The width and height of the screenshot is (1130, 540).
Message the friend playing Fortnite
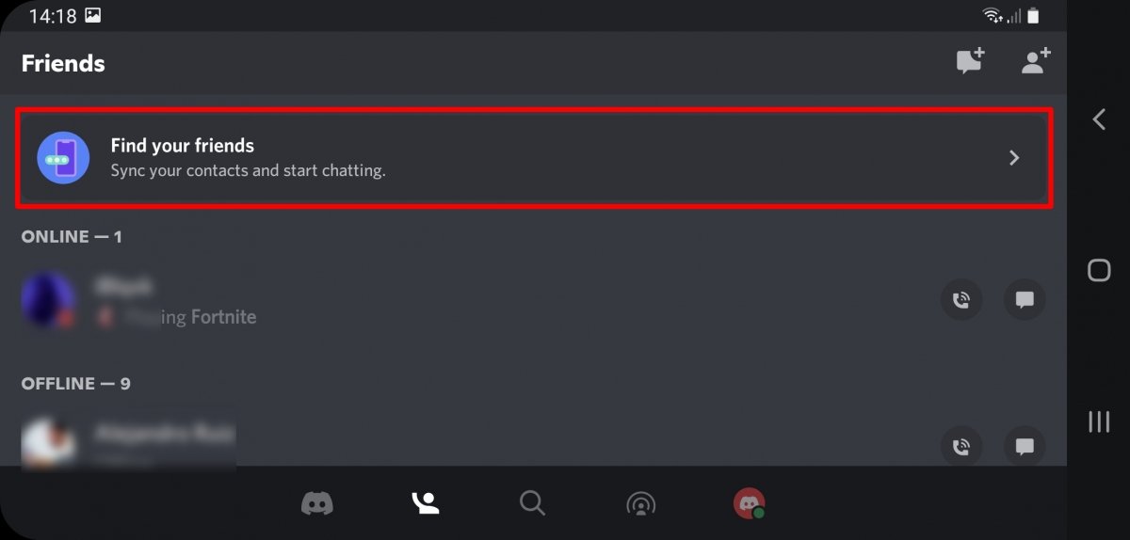point(1025,300)
